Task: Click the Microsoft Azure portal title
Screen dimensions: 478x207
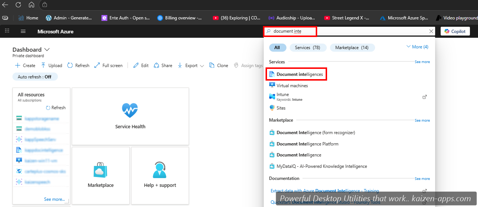Action: point(55,32)
